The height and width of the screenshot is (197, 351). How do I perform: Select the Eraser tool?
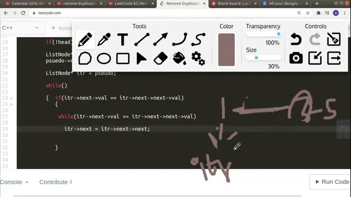[161, 59]
